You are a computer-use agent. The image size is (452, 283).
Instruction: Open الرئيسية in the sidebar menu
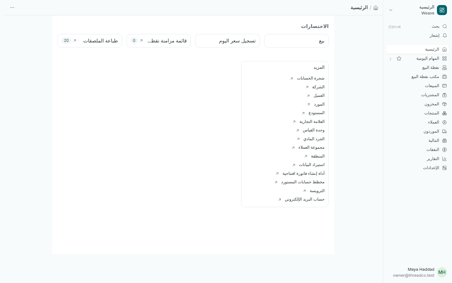click(x=417, y=49)
